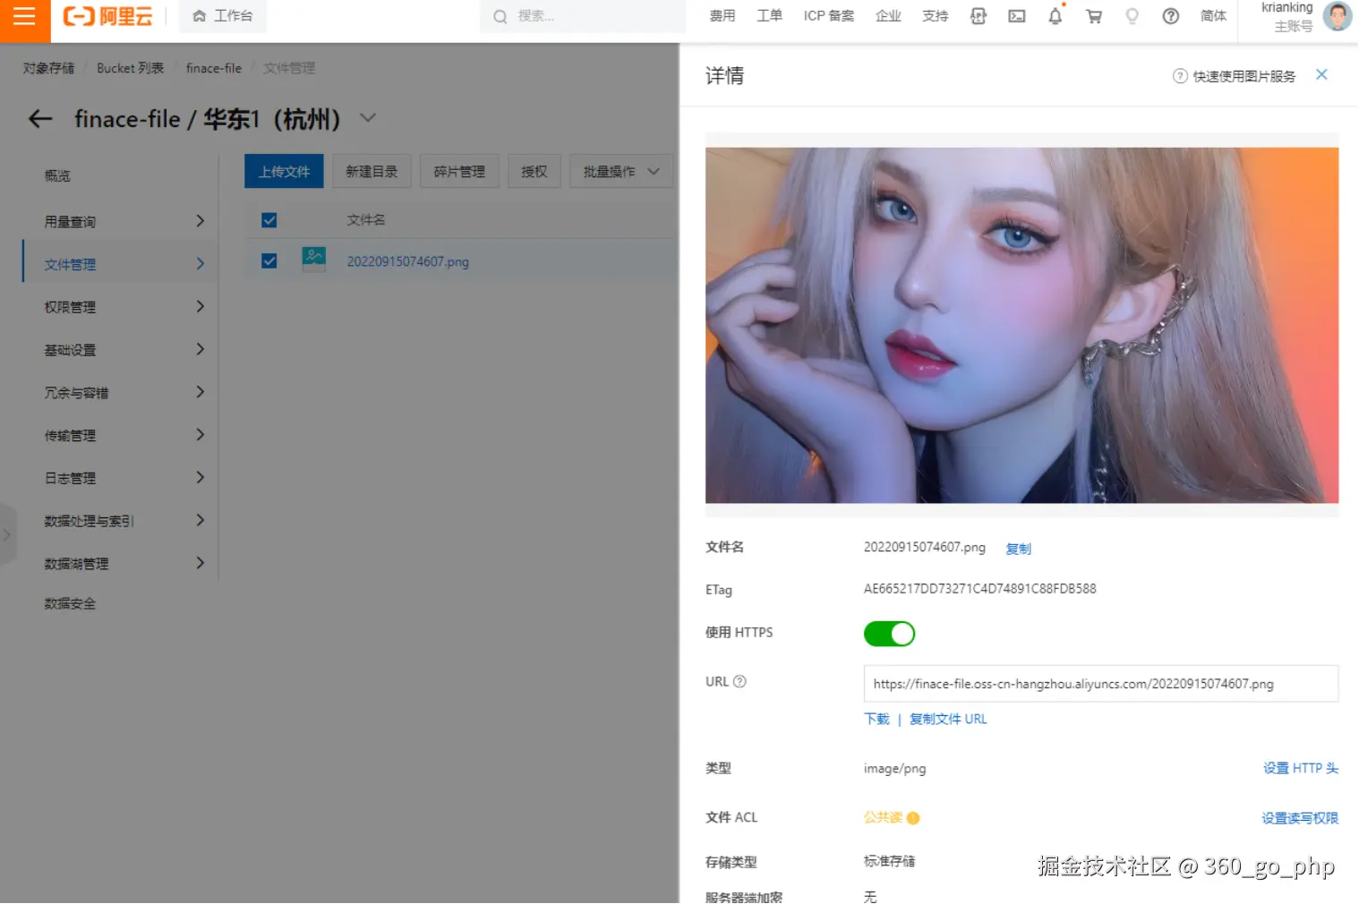The image size is (1359, 904).
Task: Expand the bucket switcher chevron
Action: tap(368, 118)
